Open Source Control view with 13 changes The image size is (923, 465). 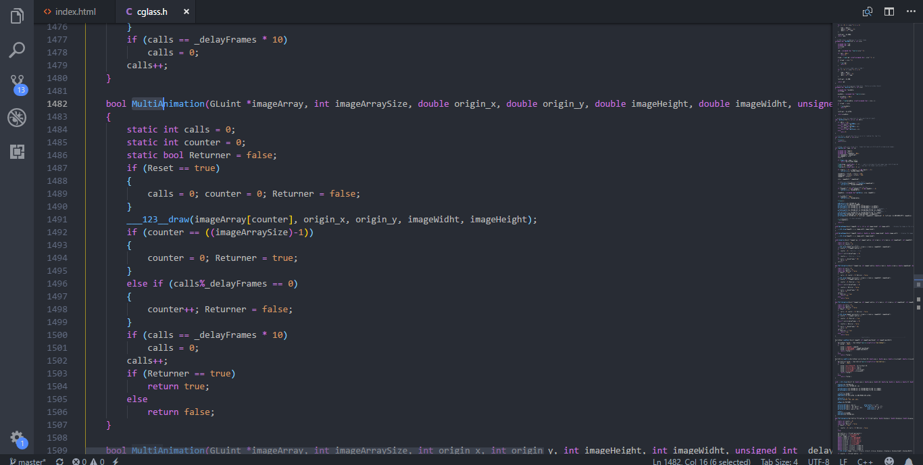[17, 84]
